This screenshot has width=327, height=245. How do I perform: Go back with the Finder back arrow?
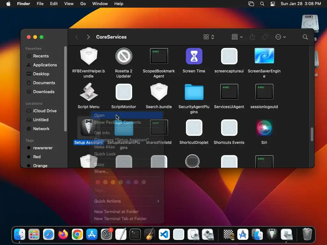(77, 37)
